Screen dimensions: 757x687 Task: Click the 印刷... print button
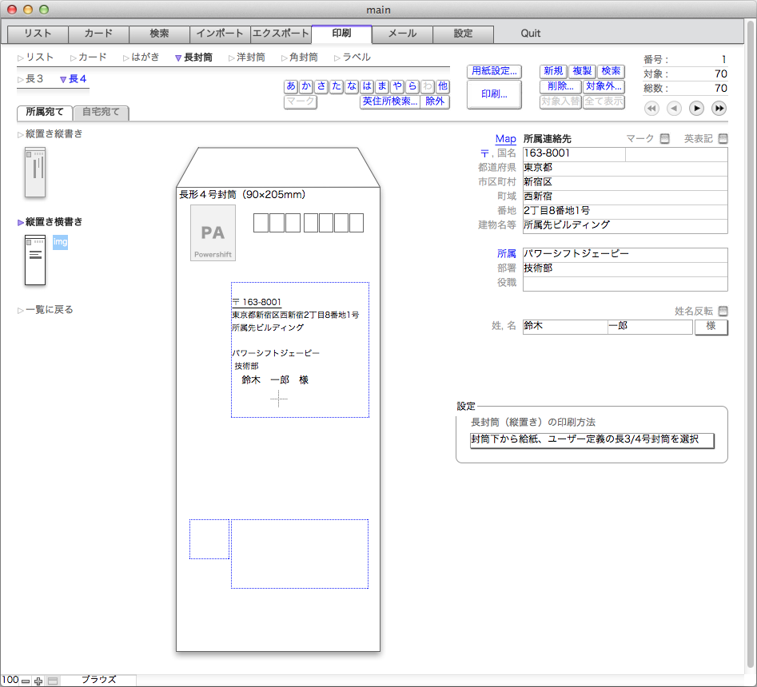coord(494,94)
